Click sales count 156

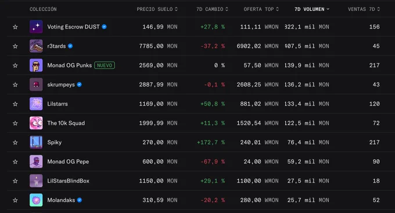coord(374,27)
